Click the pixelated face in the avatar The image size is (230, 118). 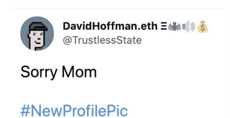pyautogui.click(x=37, y=39)
